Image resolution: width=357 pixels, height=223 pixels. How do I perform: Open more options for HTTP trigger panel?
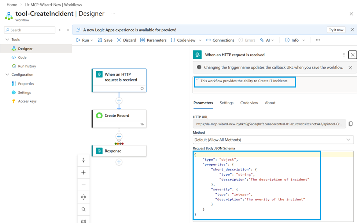[x=344, y=55]
